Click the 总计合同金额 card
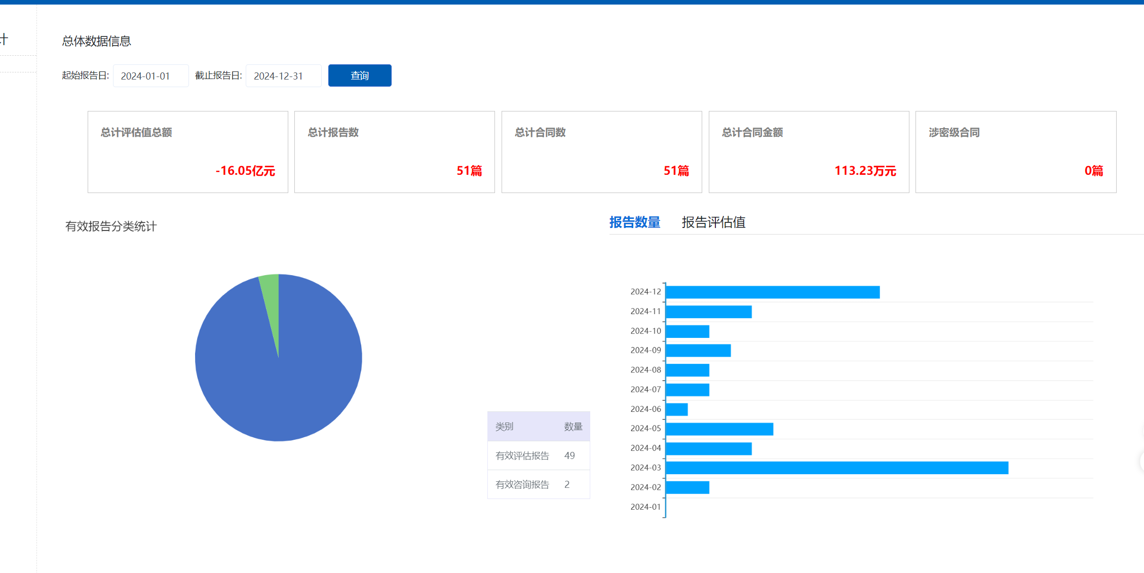Viewport: 1144px width, 573px height. [809, 152]
